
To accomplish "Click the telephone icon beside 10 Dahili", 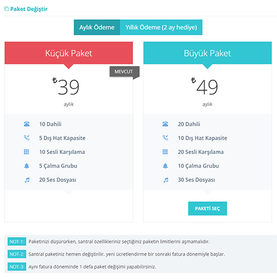I will point(27,124).
